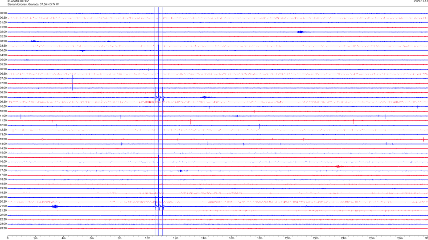Select the 03:00 trace time label
The image size is (428, 240).
[4, 41]
